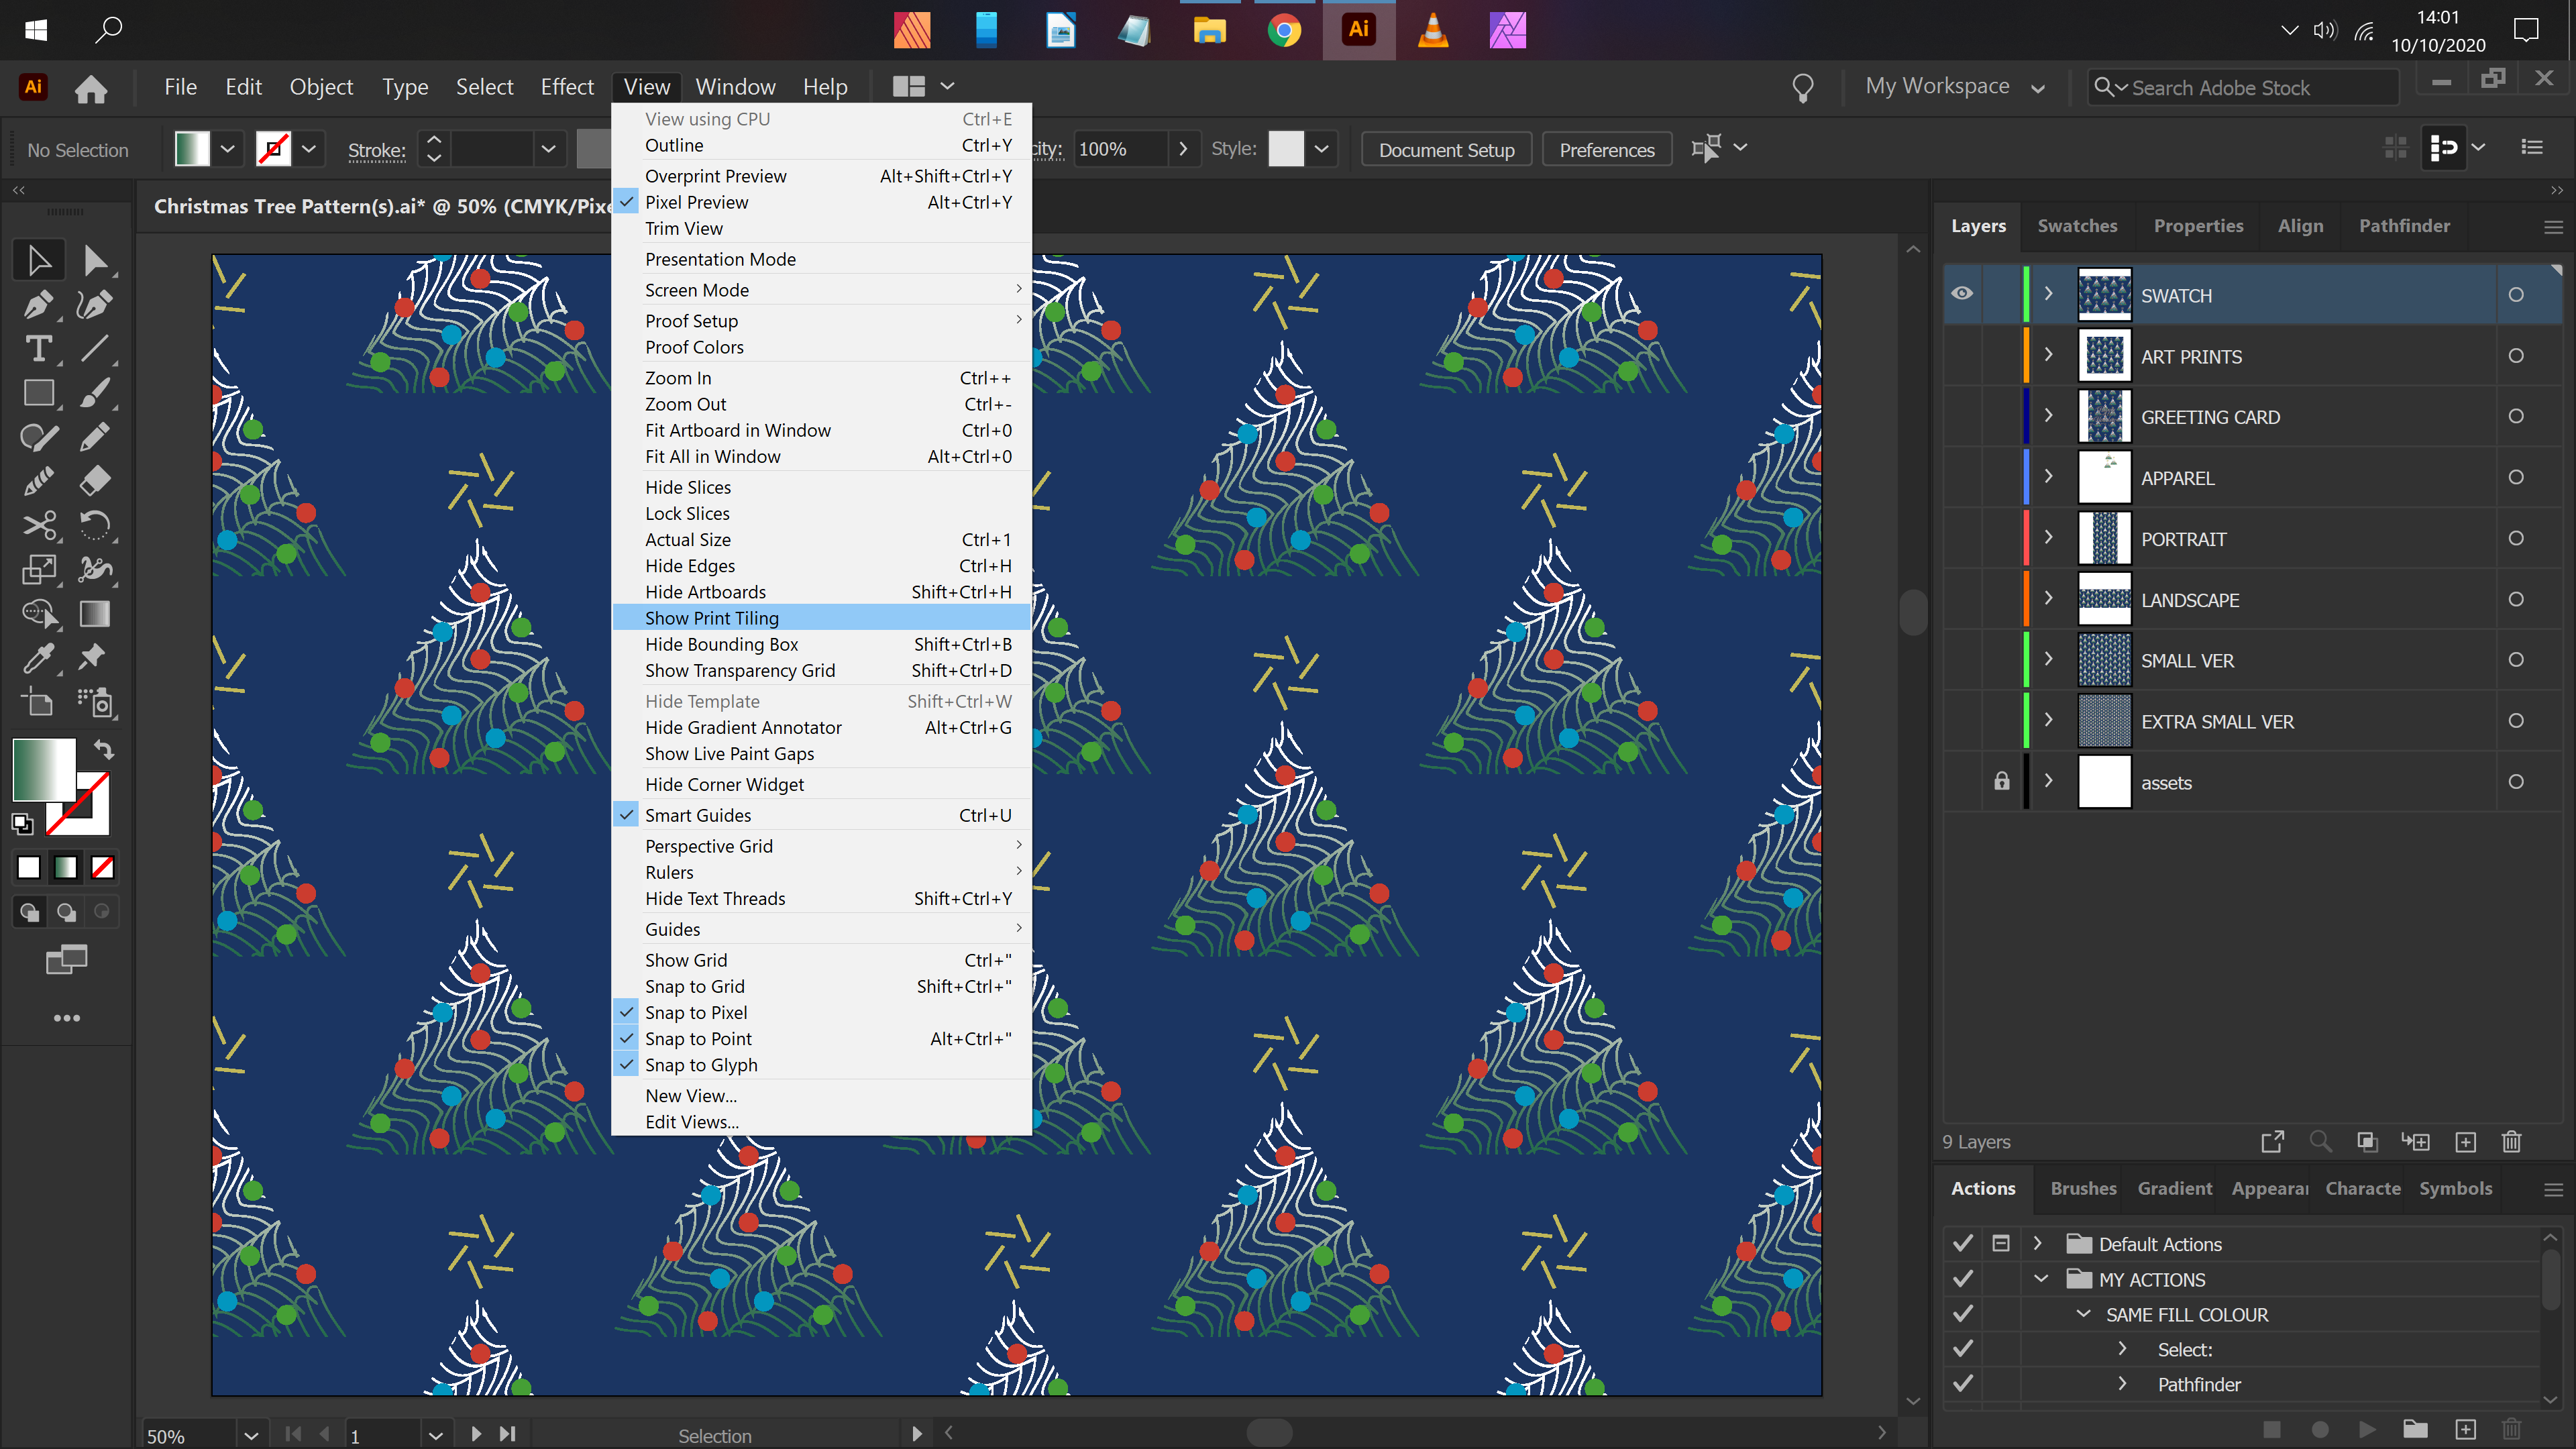This screenshot has width=2576, height=1449.
Task: Select the Paintbrush tool
Action: click(x=96, y=393)
